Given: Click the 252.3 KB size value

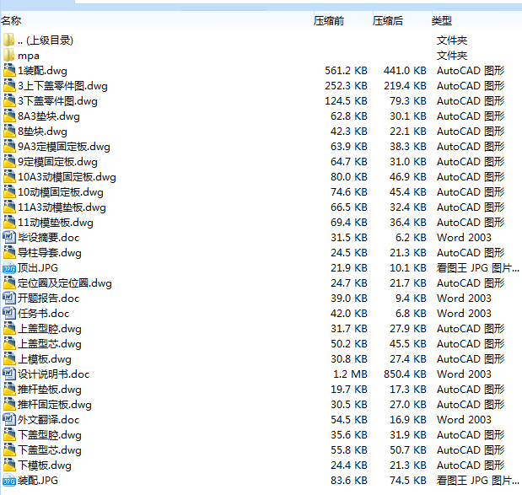Looking at the screenshot, I should [347, 85].
